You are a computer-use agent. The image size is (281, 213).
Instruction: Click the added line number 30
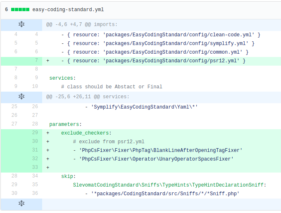pyautogui.click(x=35, y=141)
